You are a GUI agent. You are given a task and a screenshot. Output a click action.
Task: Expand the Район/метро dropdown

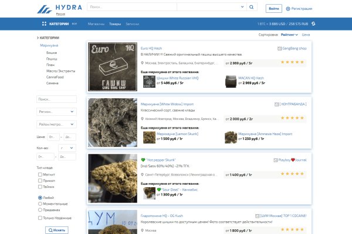click(56, 124)
